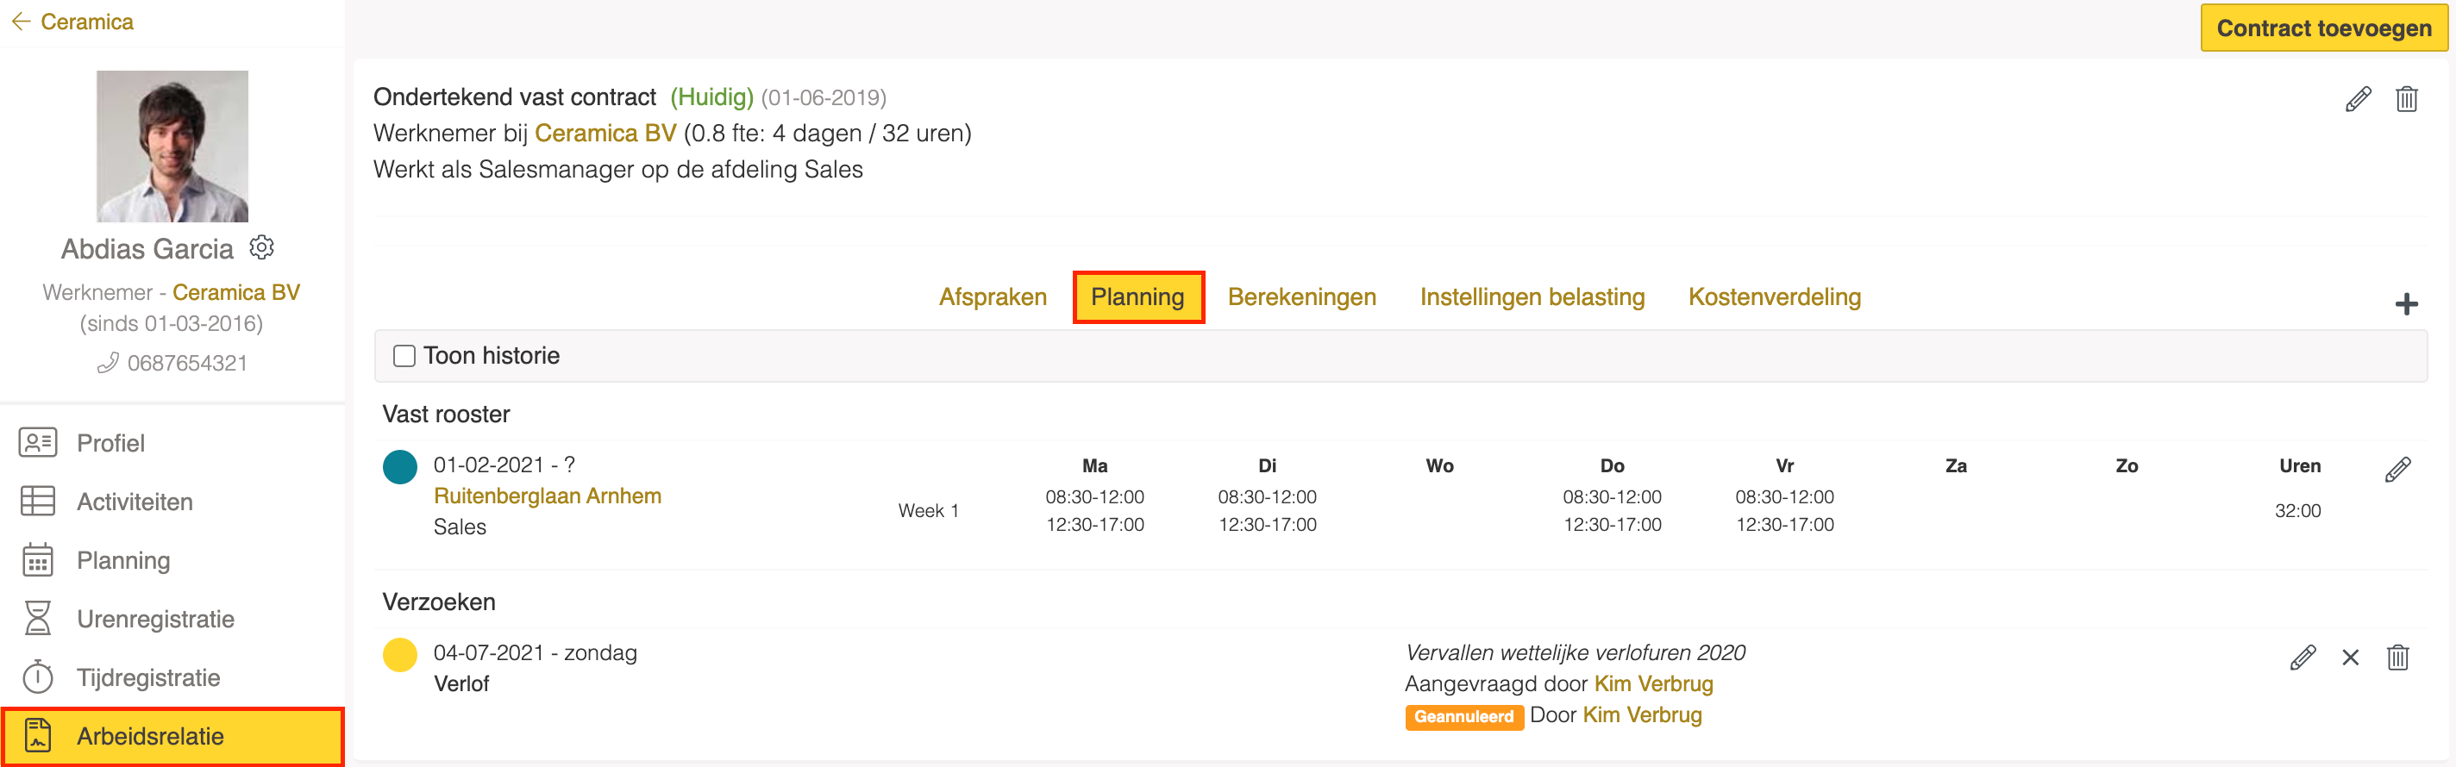The width and height of the screenshot is (2456, 767).
Task: Delete the Verlof request with trash icon
Action: [2398, 658]
